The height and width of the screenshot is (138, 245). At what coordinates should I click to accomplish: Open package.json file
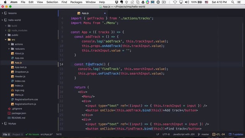[19, 113]
